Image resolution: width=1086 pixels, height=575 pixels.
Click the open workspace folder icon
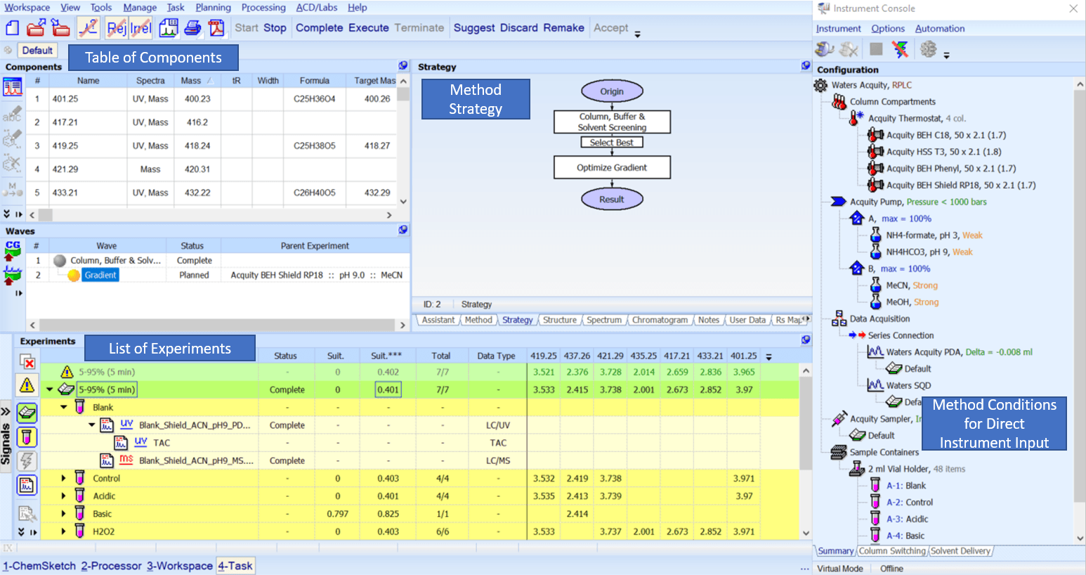(36, 28)
